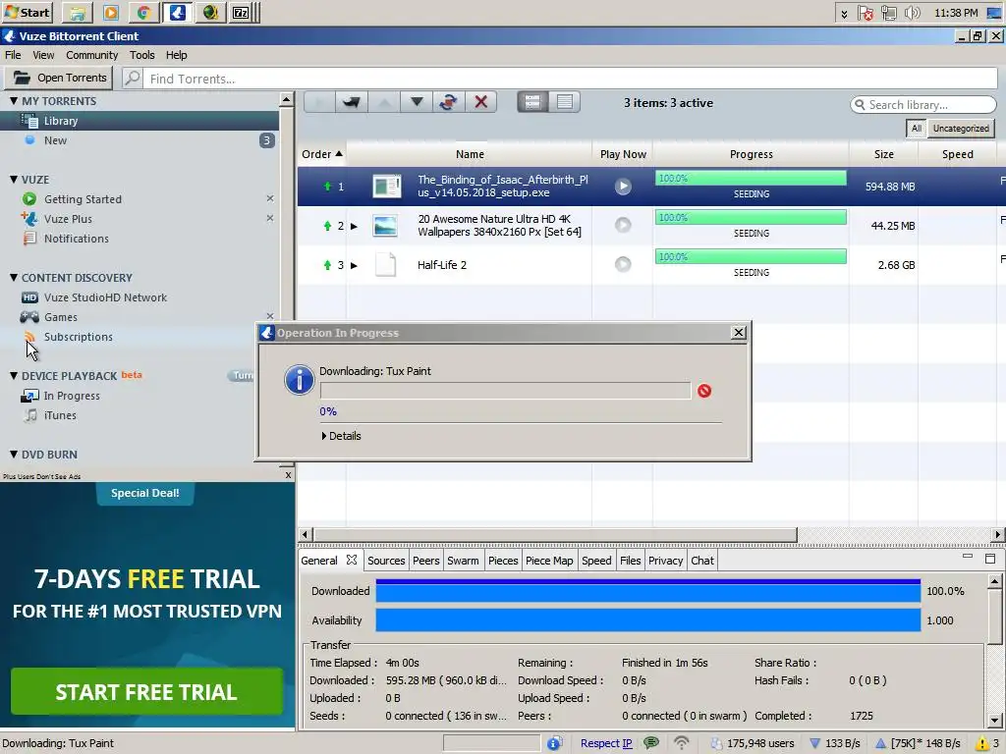The height and width of the screenshot is (754, 1006).
Task: Click the warning alerts icon in status bar
Action: click(x=982, y=743)
